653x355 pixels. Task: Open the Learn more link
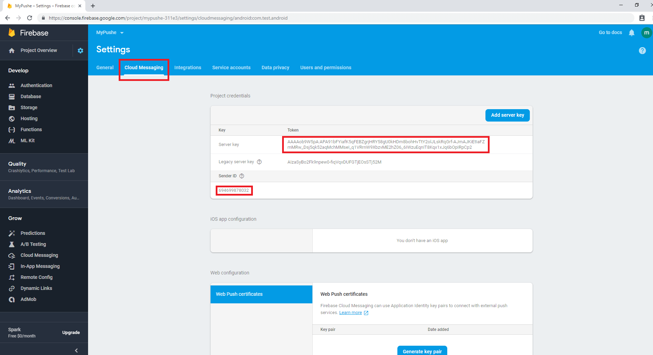pyautogui.click(x=351, y=313)
